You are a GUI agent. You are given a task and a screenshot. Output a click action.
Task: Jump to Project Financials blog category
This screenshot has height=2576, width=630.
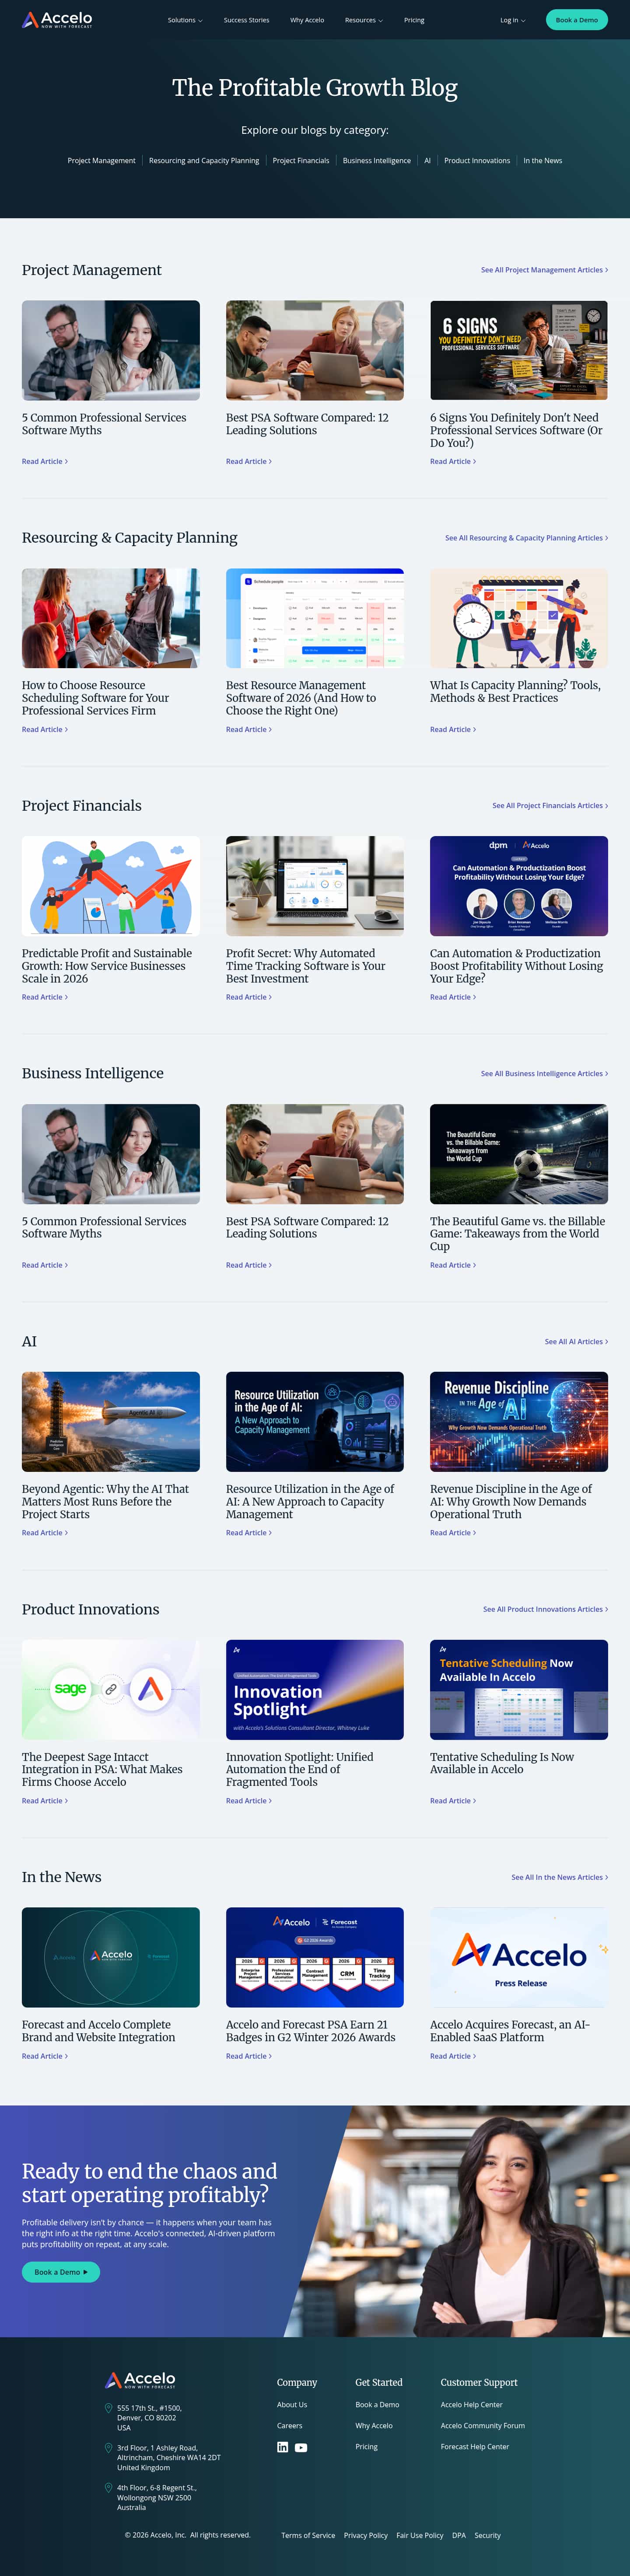pos(301,160)
